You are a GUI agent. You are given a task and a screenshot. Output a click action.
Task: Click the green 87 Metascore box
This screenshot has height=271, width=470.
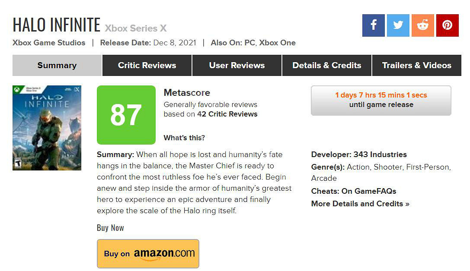pyautogui.click(x=126, y=115)
